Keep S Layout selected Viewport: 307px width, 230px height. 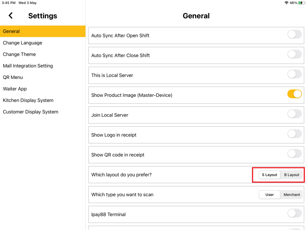[269, 175]
